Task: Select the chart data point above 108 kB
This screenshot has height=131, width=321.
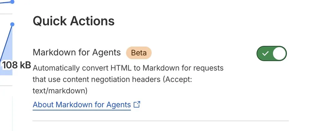Action: coord(12,24)
